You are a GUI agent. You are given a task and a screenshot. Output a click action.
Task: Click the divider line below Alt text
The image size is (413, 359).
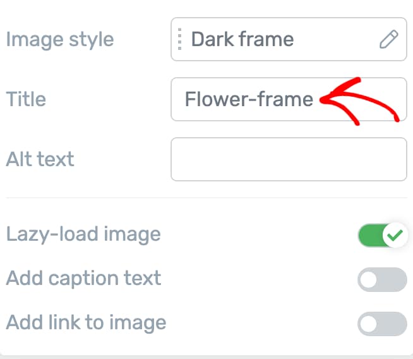coord(206,198)
